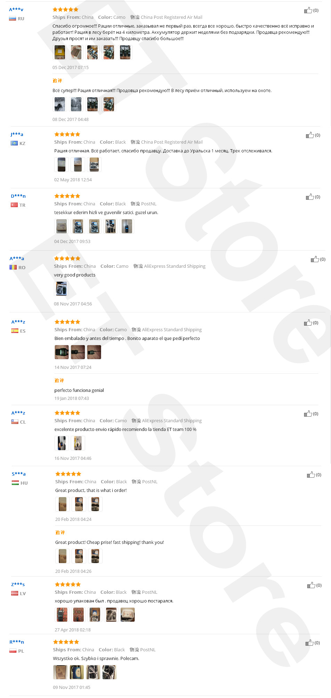Open second photo in J***a's review
The width and height of the screenshot is (331, 698).
pyautogui.click(x=78, y=165)
